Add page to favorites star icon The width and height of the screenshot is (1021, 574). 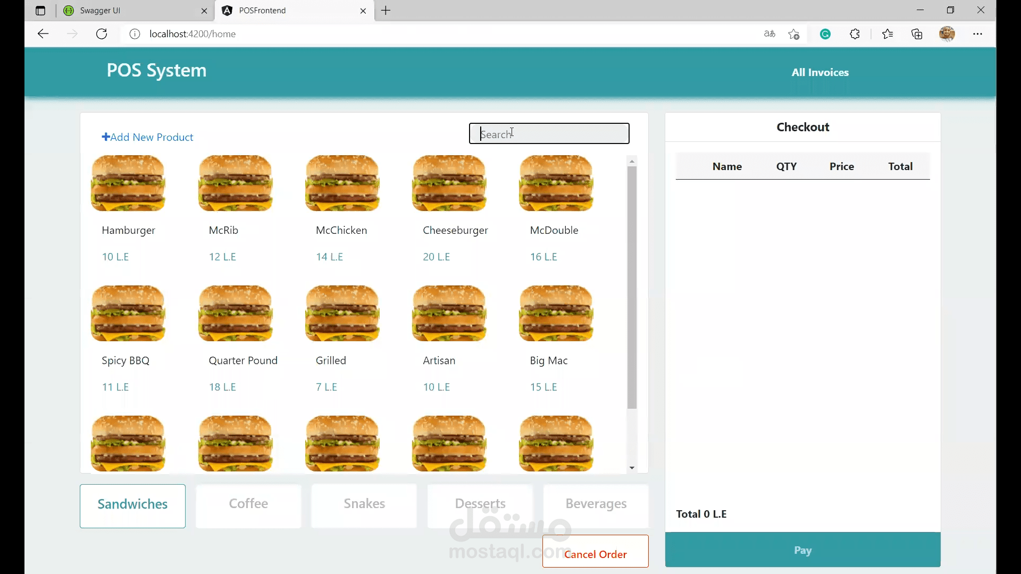click(x=794, y=34)
